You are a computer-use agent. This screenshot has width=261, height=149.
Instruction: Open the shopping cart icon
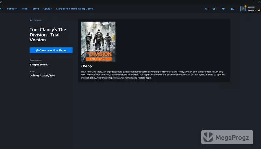[x=206, y=9]
